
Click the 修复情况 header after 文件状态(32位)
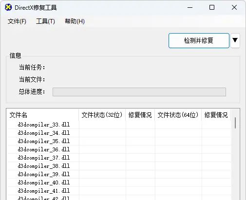pyautogui.click(x=140, y=115)
